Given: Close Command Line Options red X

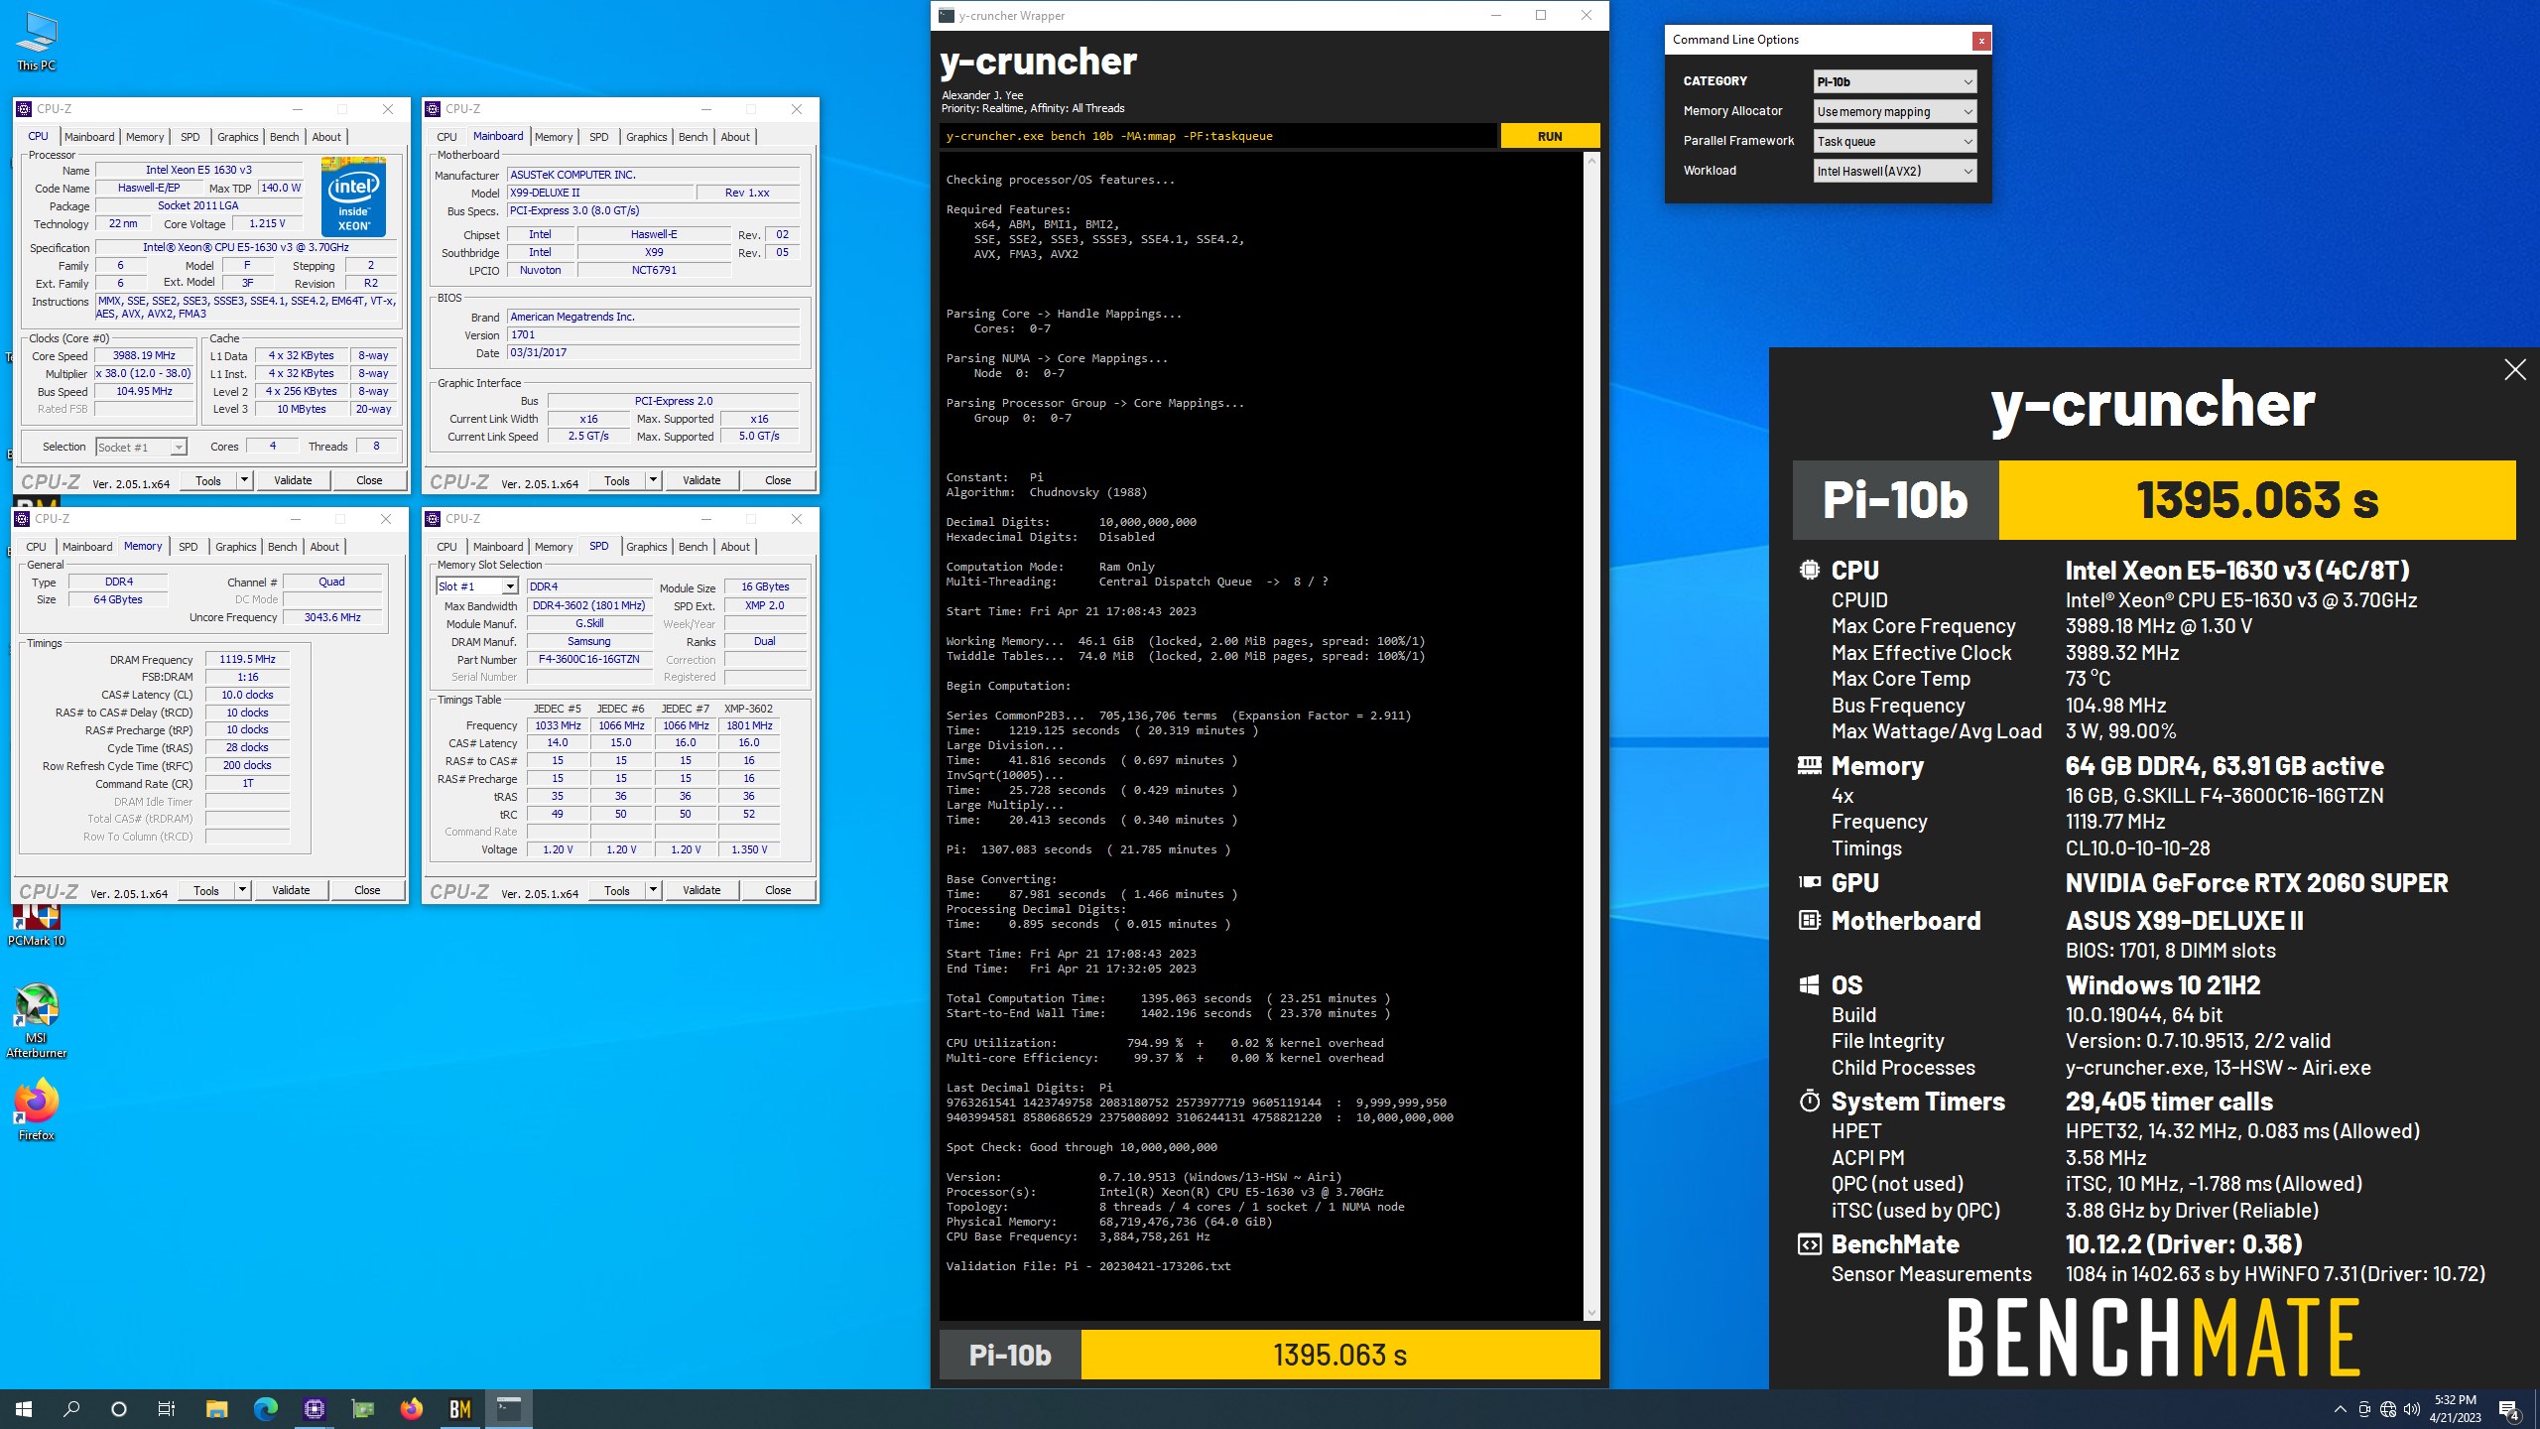Looking at the screenshot, I should click(x=1981, y=41).
